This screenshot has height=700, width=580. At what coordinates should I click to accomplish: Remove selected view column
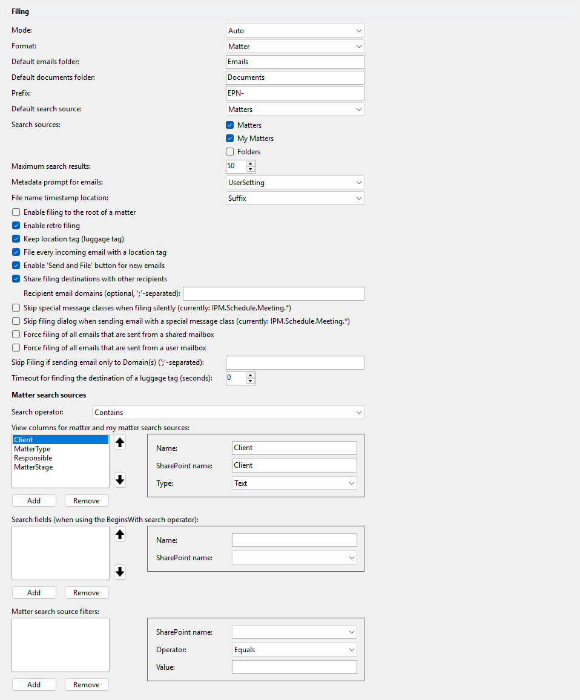(87, 501)
